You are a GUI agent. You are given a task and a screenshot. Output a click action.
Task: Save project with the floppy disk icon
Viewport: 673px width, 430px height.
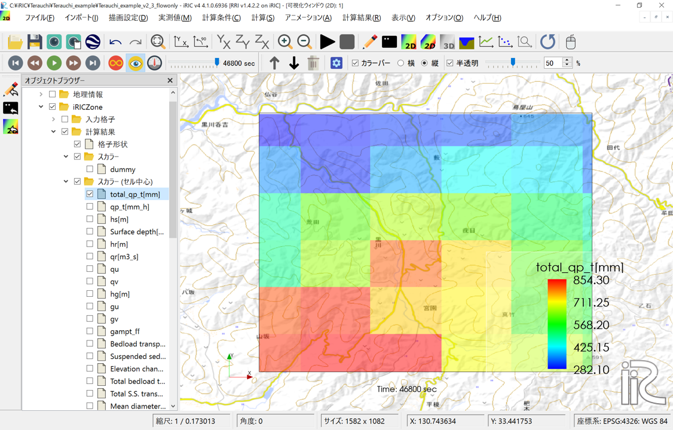34,42
